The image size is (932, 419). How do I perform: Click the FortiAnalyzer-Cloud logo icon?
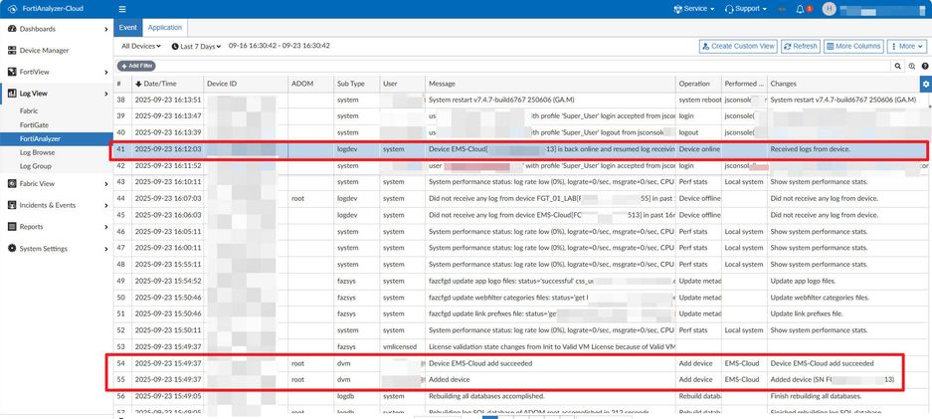coord(12,9)
